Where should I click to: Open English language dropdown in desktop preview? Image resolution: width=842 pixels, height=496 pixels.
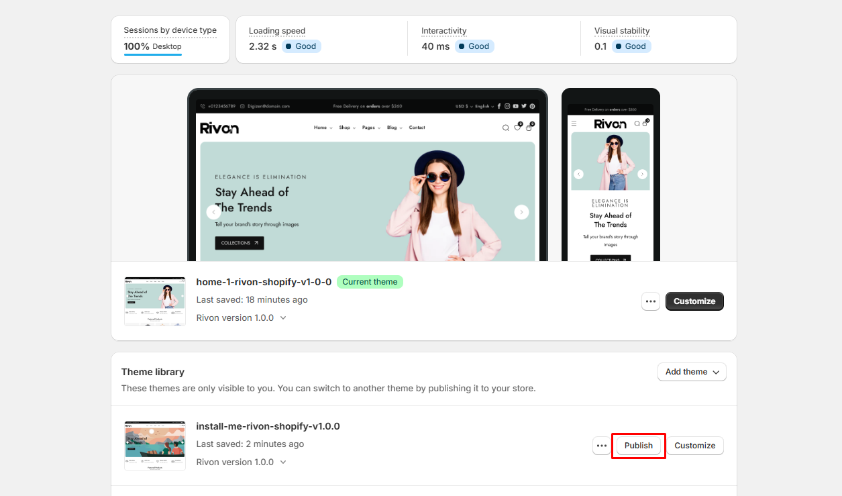[485, 106]
